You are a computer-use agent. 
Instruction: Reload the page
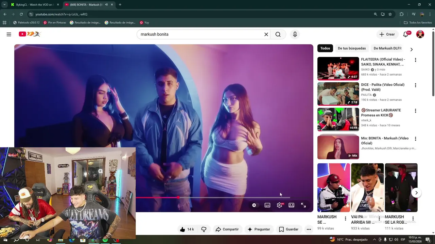(x=21, y=14)
